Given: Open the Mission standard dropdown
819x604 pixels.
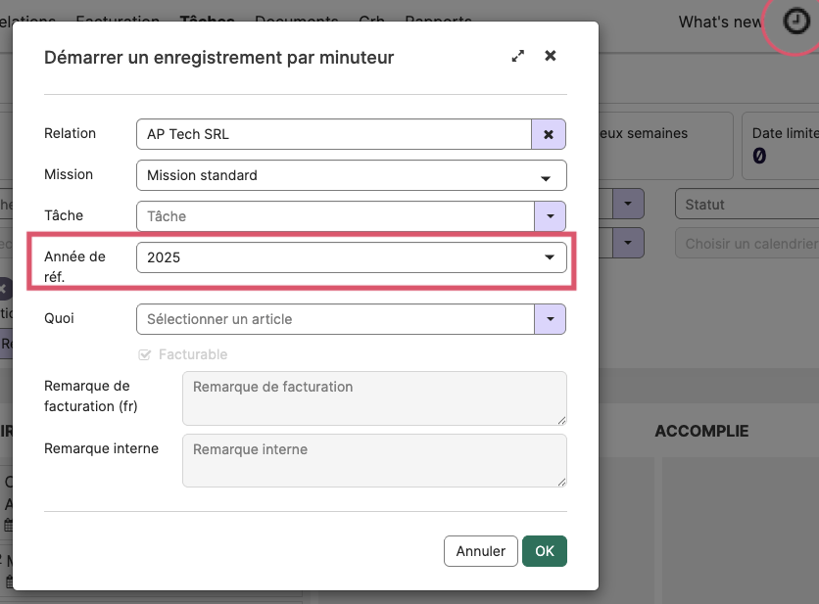Looking at the screenshot, I should tap(352, 175).
